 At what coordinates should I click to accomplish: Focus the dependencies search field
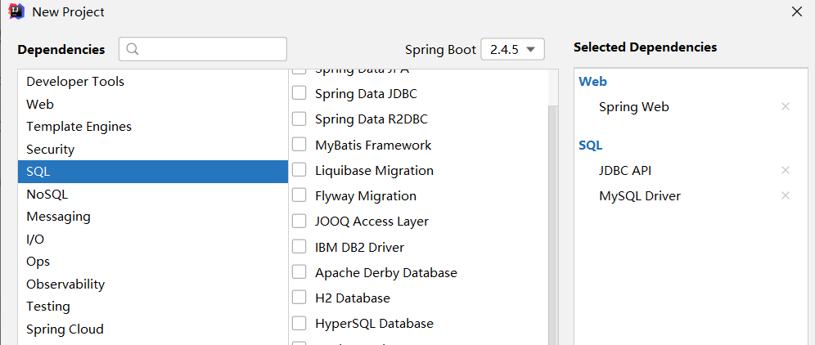click(x=213, y=49)
